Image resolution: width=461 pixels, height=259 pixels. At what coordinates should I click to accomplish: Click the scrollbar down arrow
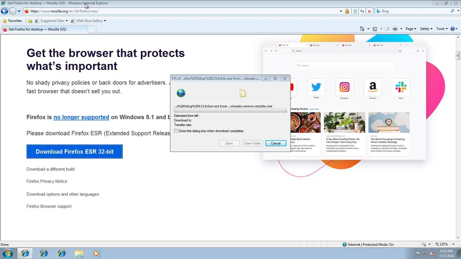(x=458, y=238)
